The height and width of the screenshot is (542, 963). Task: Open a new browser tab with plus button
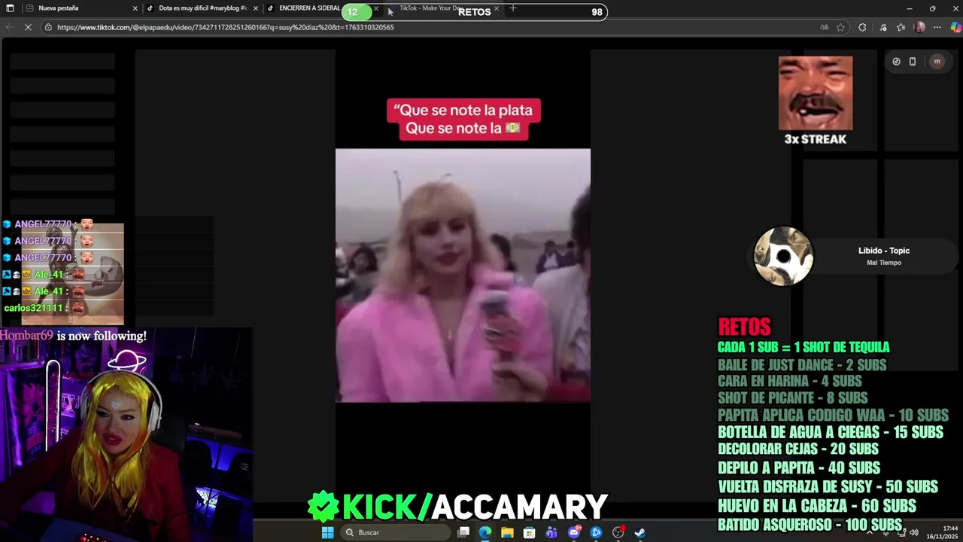tap(513, 8)
